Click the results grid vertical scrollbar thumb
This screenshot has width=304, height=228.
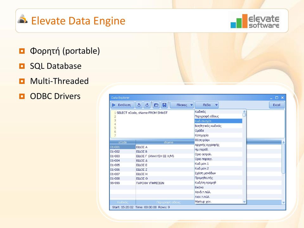pyautogui.click(x=283, y=159)
